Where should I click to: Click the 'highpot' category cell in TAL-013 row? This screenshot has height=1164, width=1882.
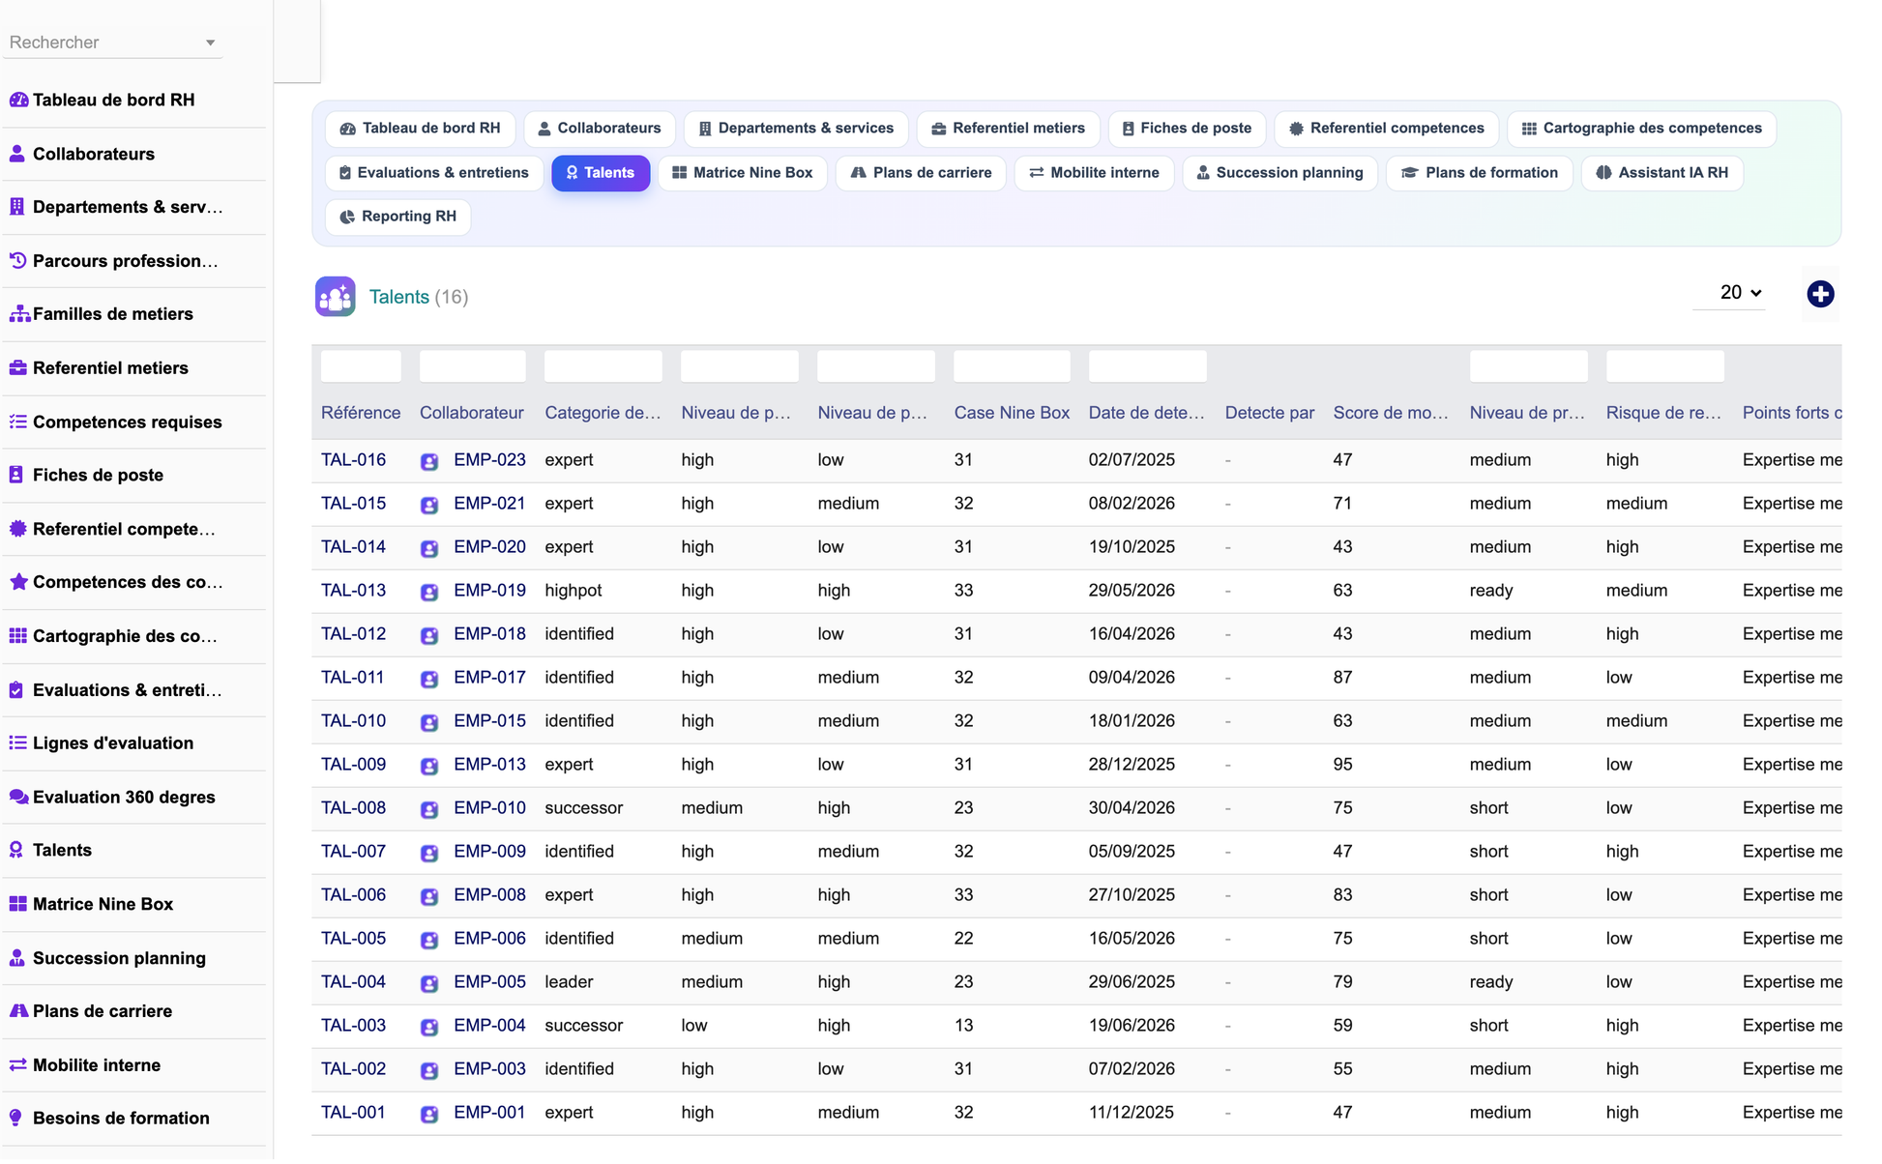click(x=573, y=591)
